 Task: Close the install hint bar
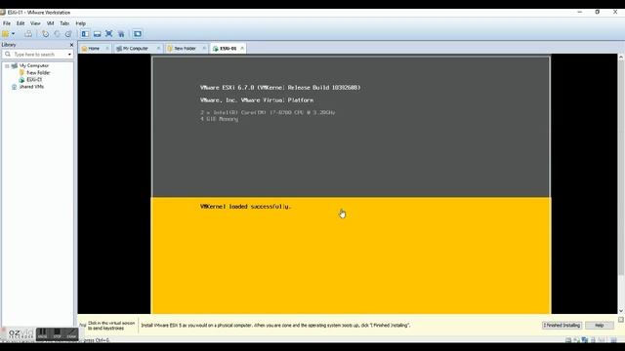coord(621,320)
